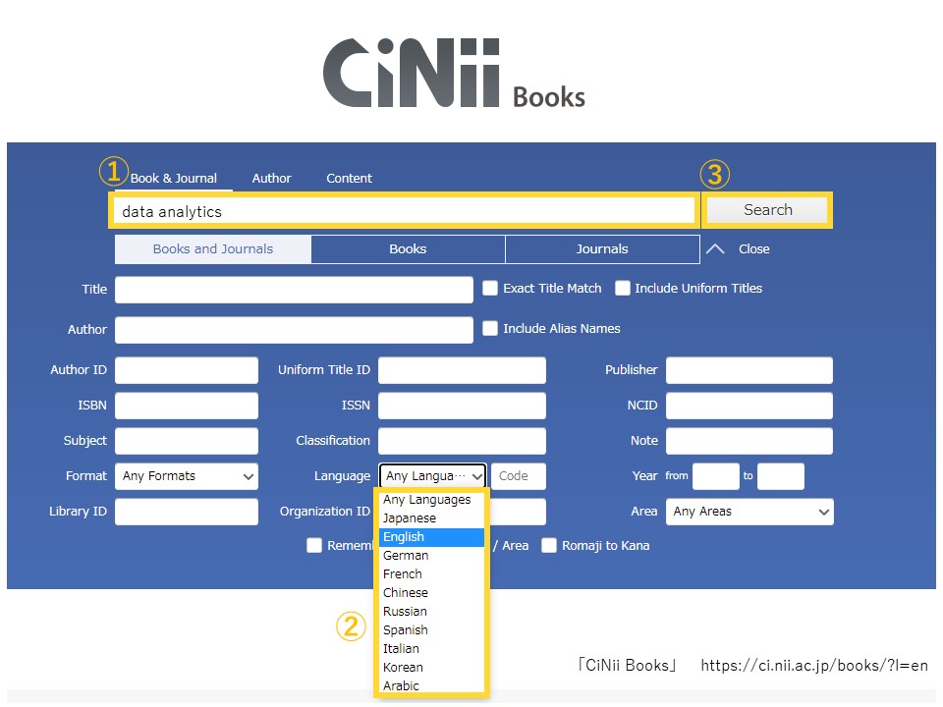Click the Title input field
Screen dimensions: 943x707
click(x=294, y=290)
